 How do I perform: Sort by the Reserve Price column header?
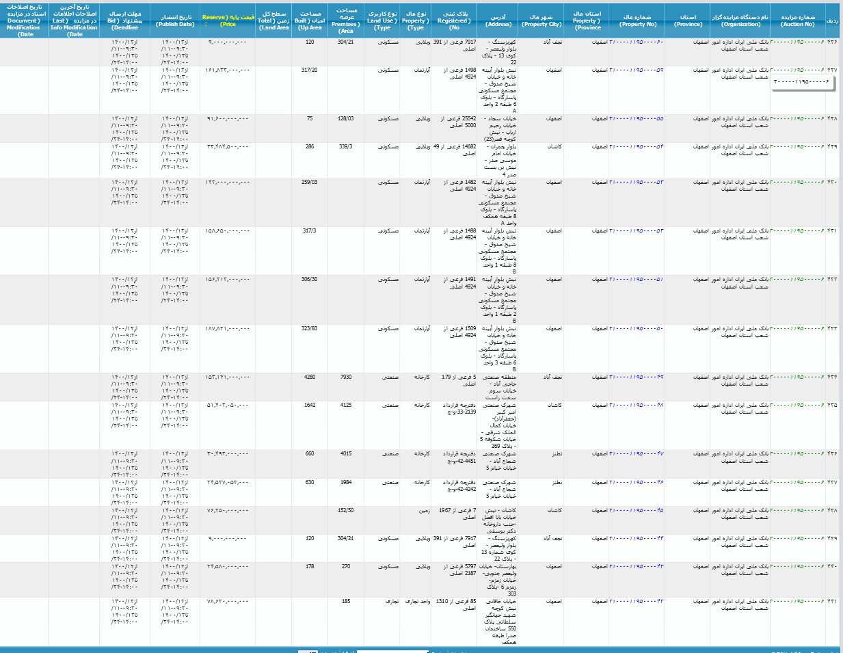click(228, 20)
